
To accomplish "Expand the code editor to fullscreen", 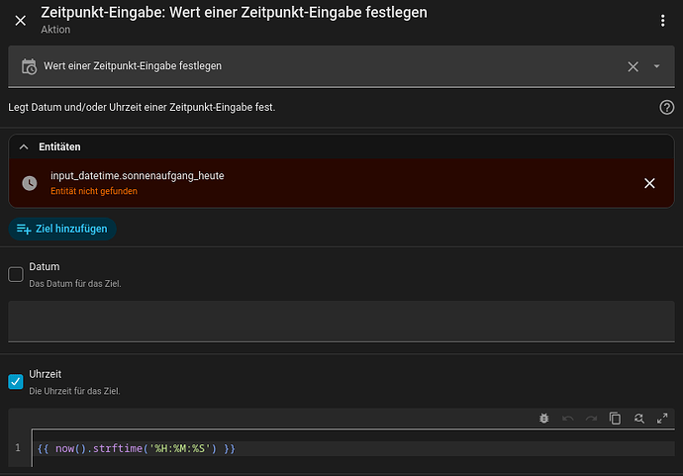I will [662, 419].
